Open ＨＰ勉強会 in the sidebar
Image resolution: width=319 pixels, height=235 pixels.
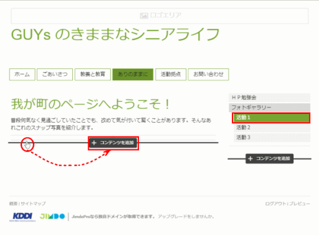269,97
